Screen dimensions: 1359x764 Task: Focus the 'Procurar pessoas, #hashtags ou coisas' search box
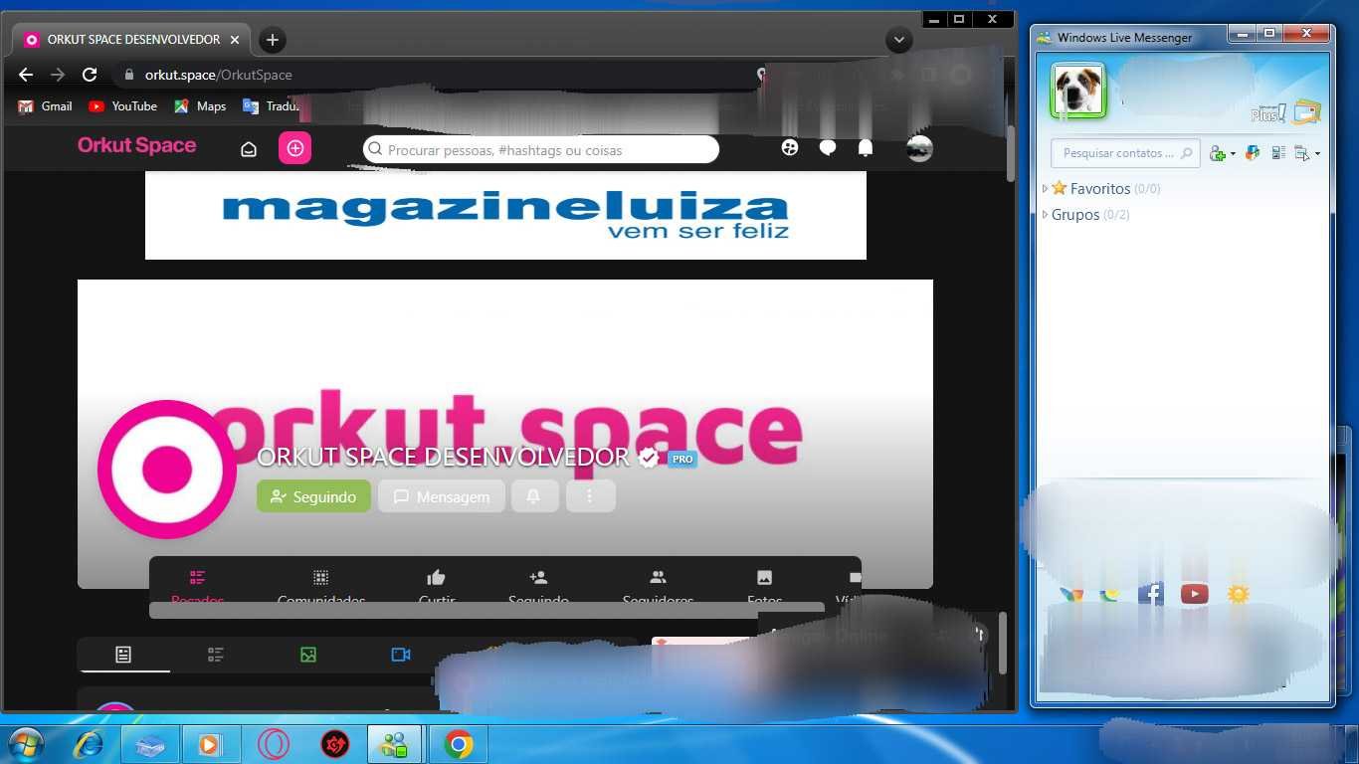click(541, 149)
